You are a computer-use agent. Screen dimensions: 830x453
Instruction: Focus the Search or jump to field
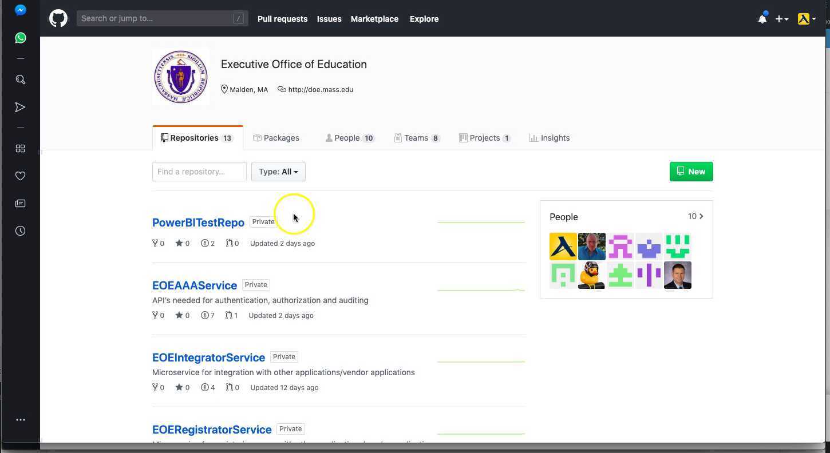pyautogui.click(x=163, y=18)
